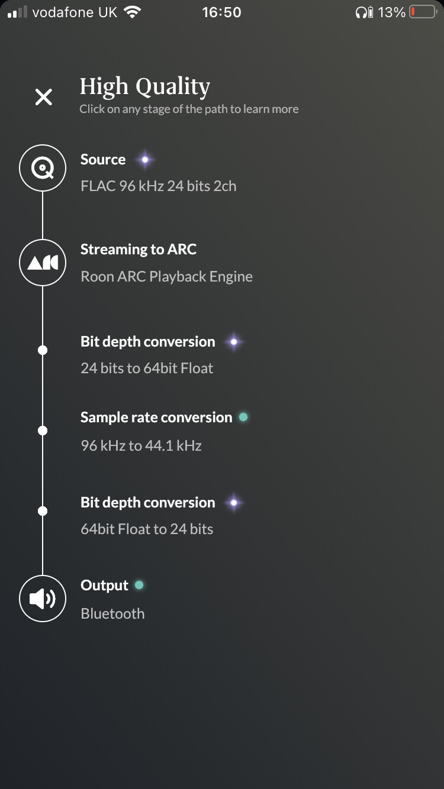
Task: Open Streaming to ARC stage info
Action: pos(139,250)
